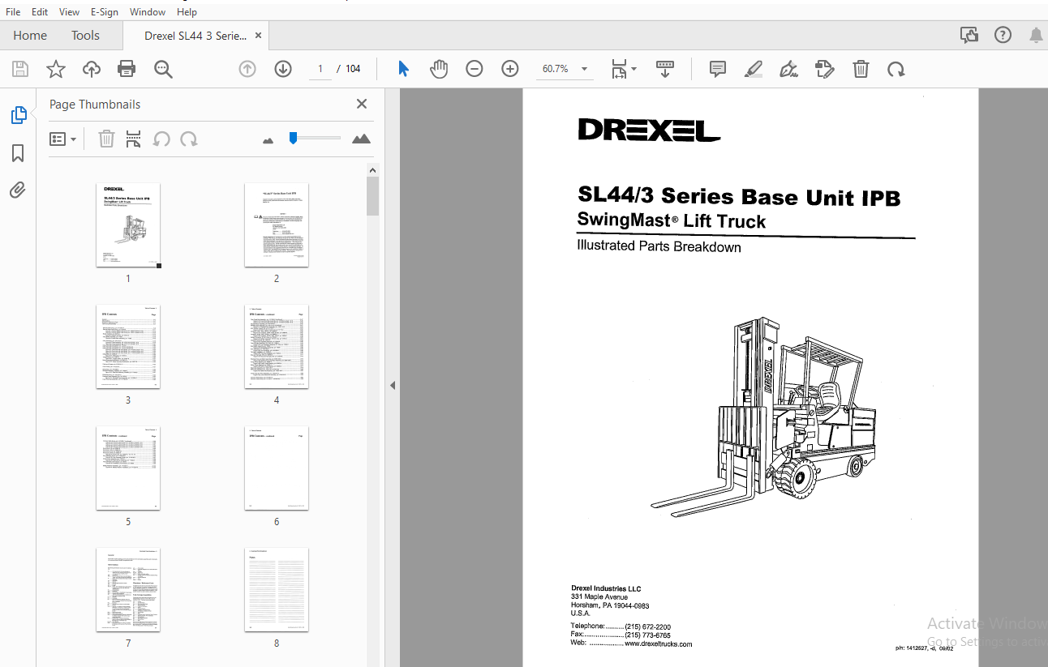Viewport: 1048px width, 667px height.
Task: Select page 2 thumbnail
Action: click(x=277, y=225)
